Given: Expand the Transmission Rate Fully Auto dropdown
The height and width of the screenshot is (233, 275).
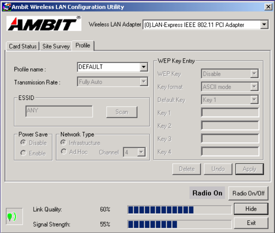Looking at the screenshot, I should tap(144, 82).
